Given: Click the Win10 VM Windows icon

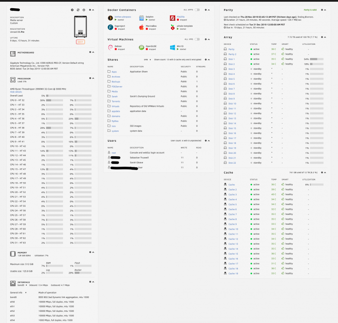Looking at the screenshot, I should [172, 47].
